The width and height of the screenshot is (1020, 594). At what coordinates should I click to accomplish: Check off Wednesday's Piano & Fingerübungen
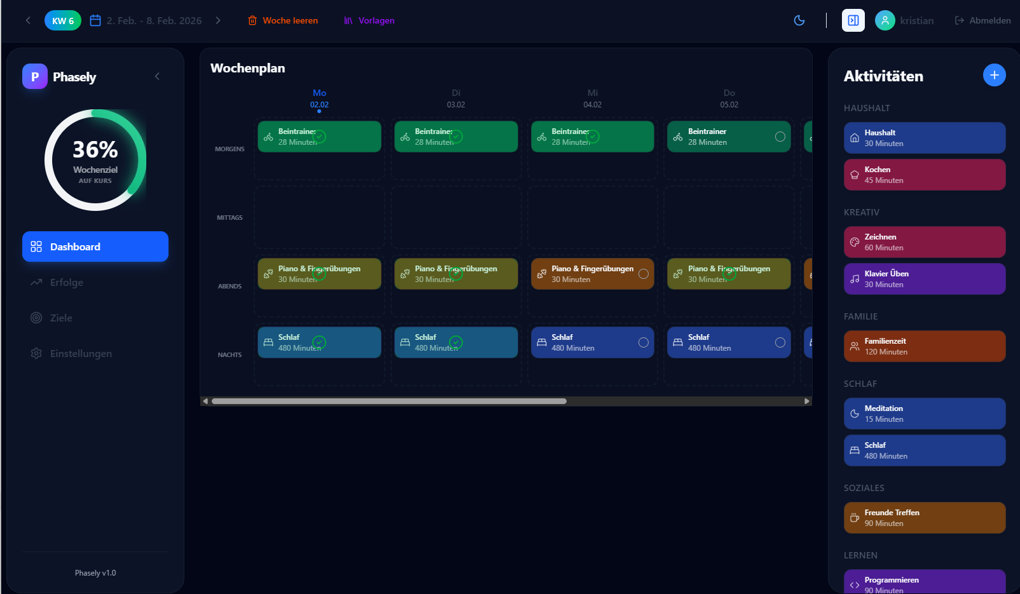pos(643,274)
